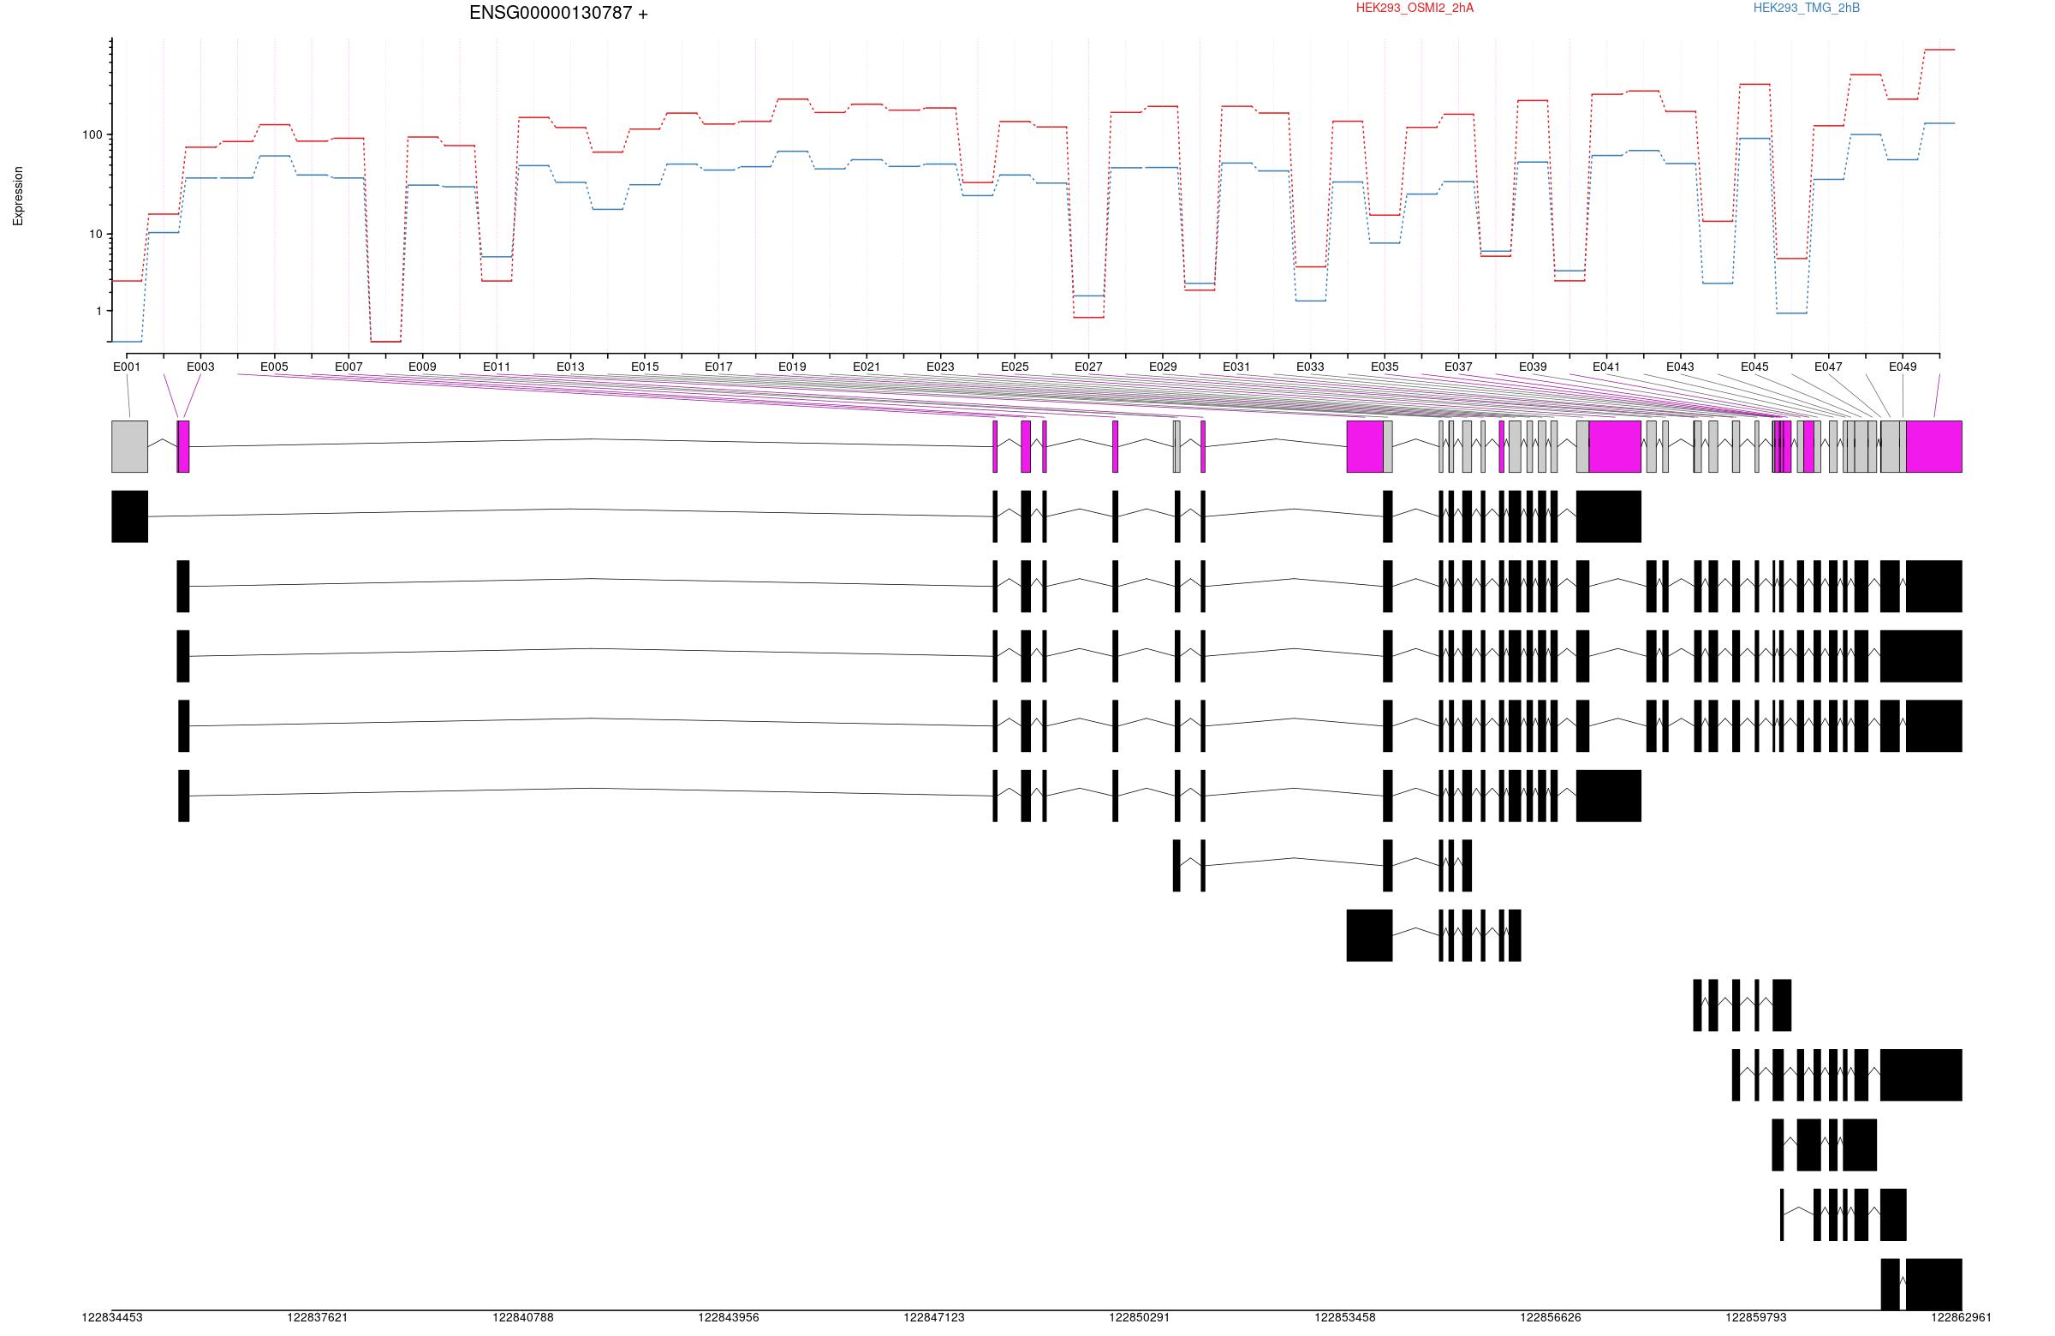The height and width of the screenshot is (1336, 2055).
Task: Click exon bin label E027
Action: pos(1089,367)
